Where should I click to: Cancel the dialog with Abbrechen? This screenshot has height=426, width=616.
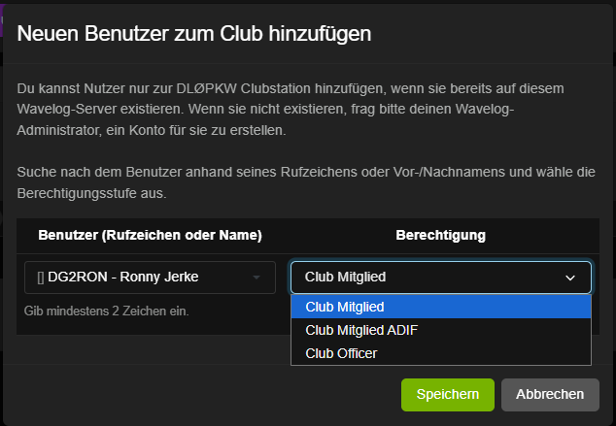click(550, 394)
